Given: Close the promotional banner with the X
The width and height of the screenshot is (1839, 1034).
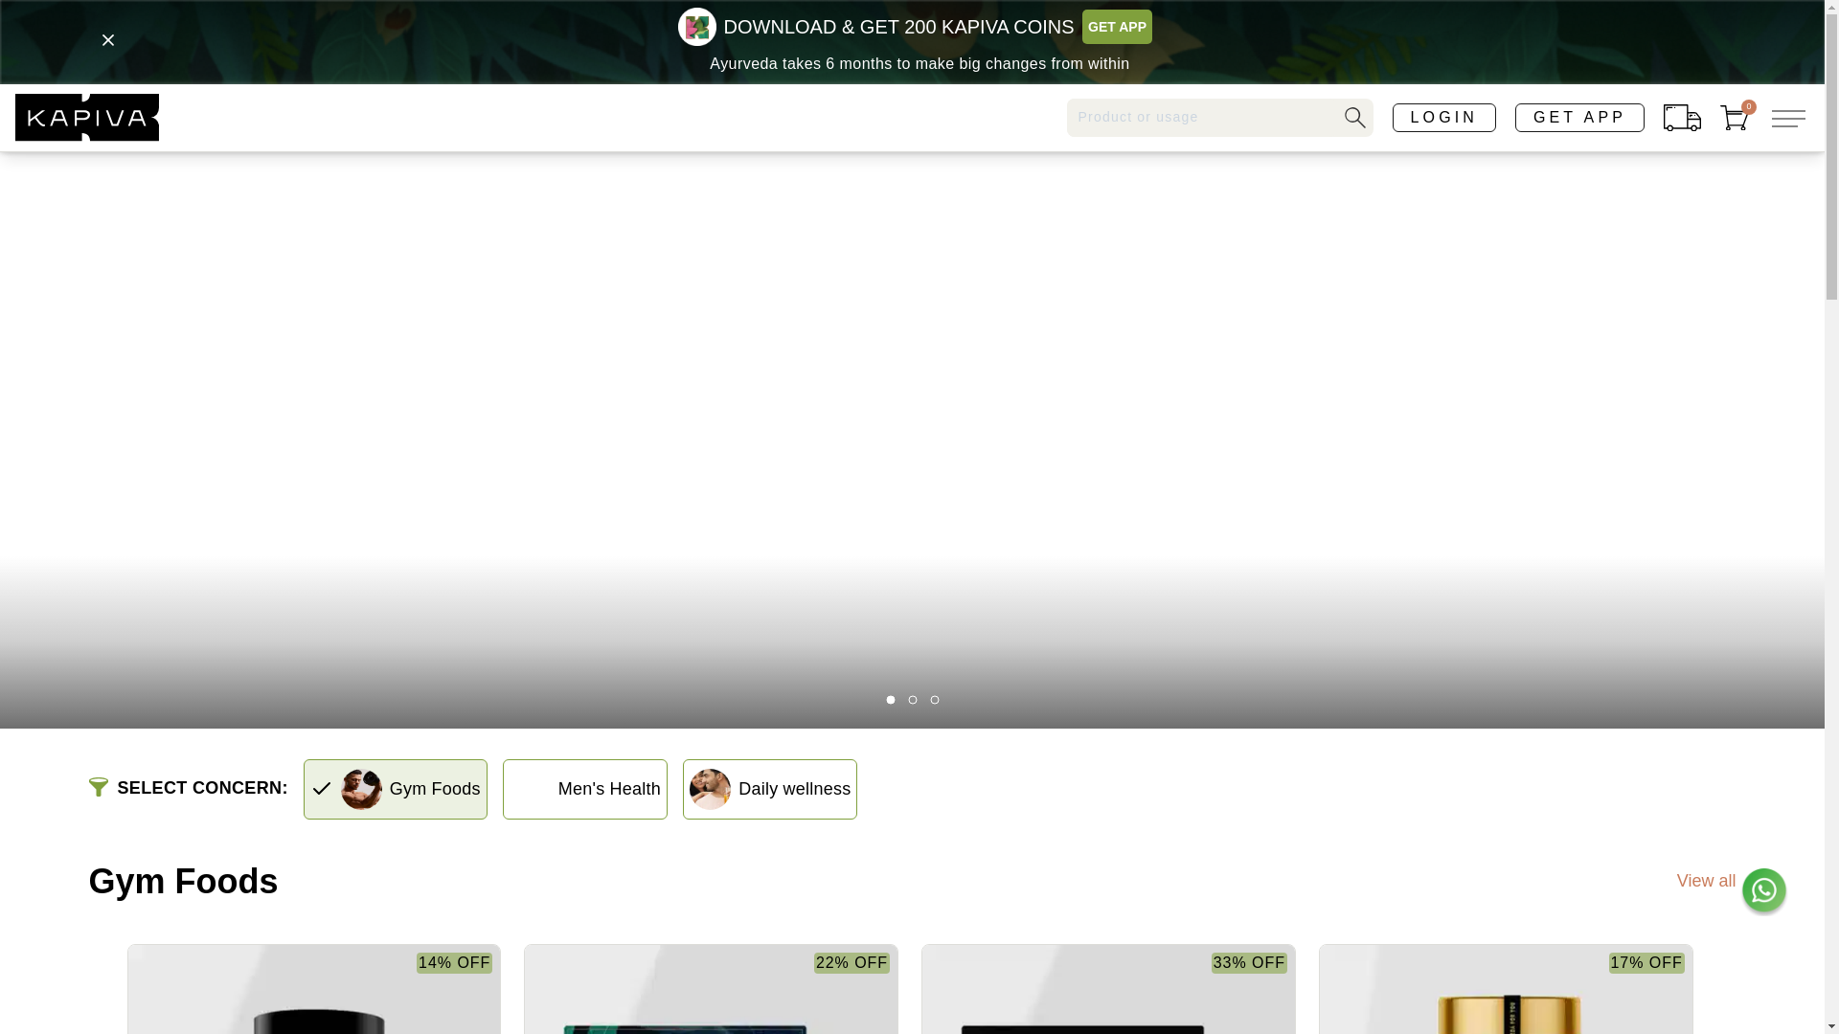Looking at the screenshot, I should pyautogui.click(x=108, y=40).
